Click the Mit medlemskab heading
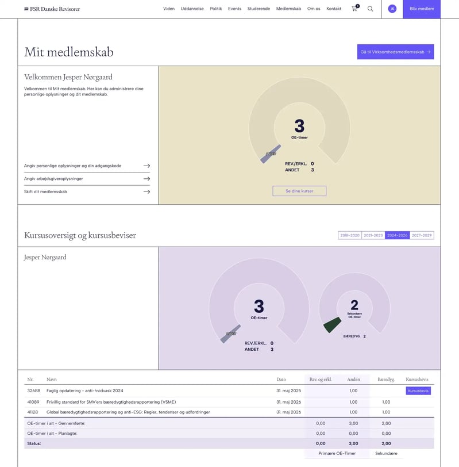The height and width of the screenshot is (467, 459). point(69,52)
